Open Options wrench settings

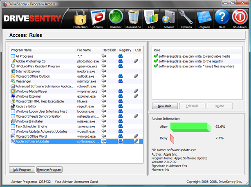[x=186, y=19]
